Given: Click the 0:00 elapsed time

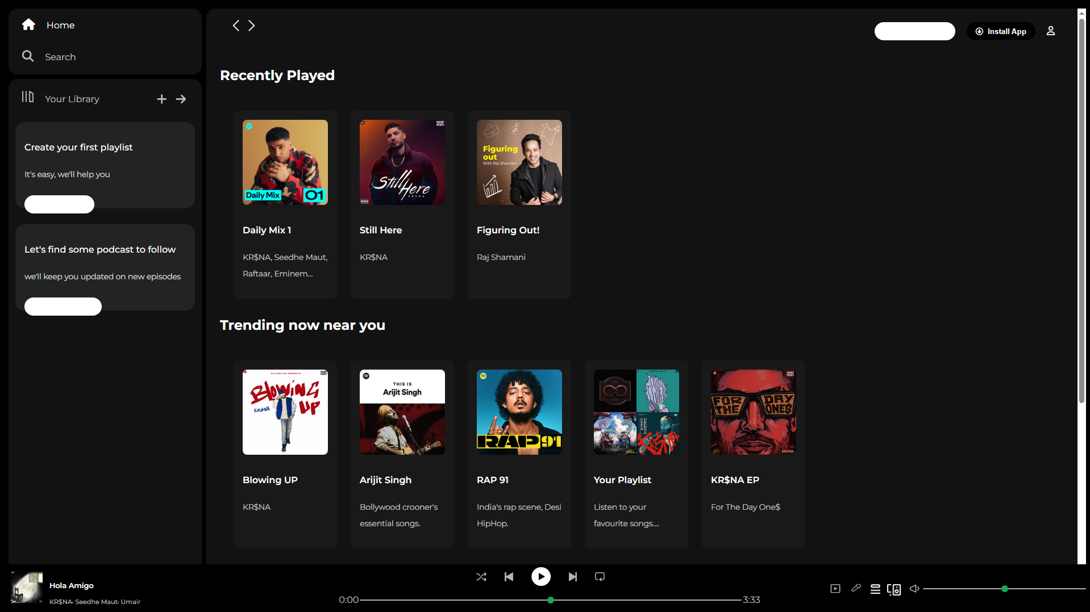Looking at the screenshot, I should pos(349,600).
